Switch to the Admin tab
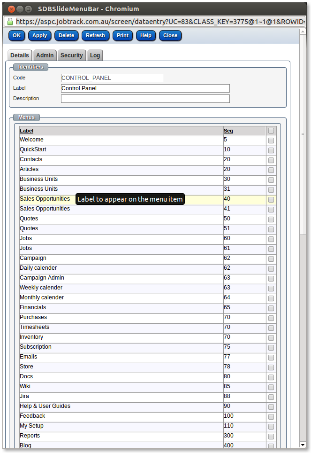Screen dimensions: 311x453 tap(45, 55)
